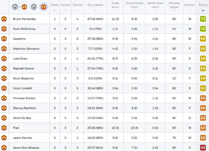Click the red 5.8 rating badge
209x151 pixels.
click(203, 148)
